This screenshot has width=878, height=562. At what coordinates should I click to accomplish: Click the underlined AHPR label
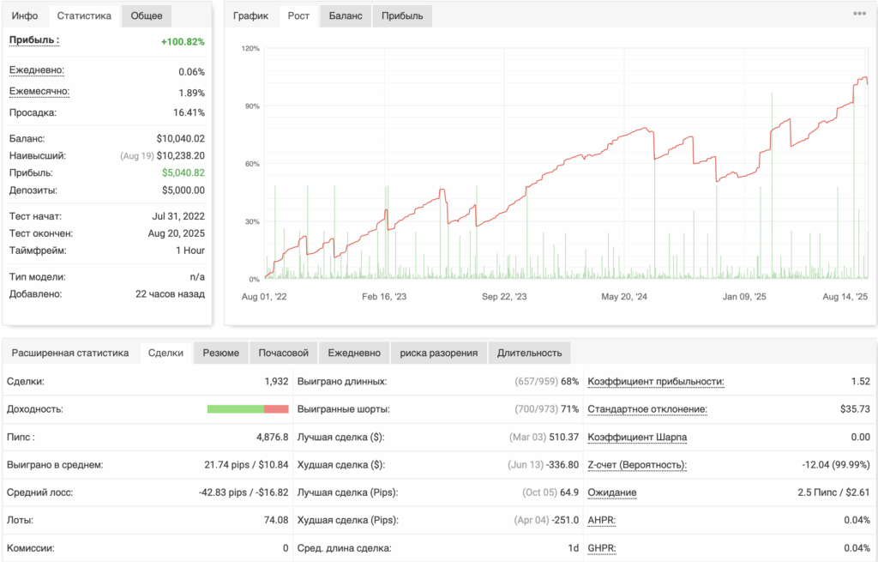pyautogui.click(x=601, y=521)
